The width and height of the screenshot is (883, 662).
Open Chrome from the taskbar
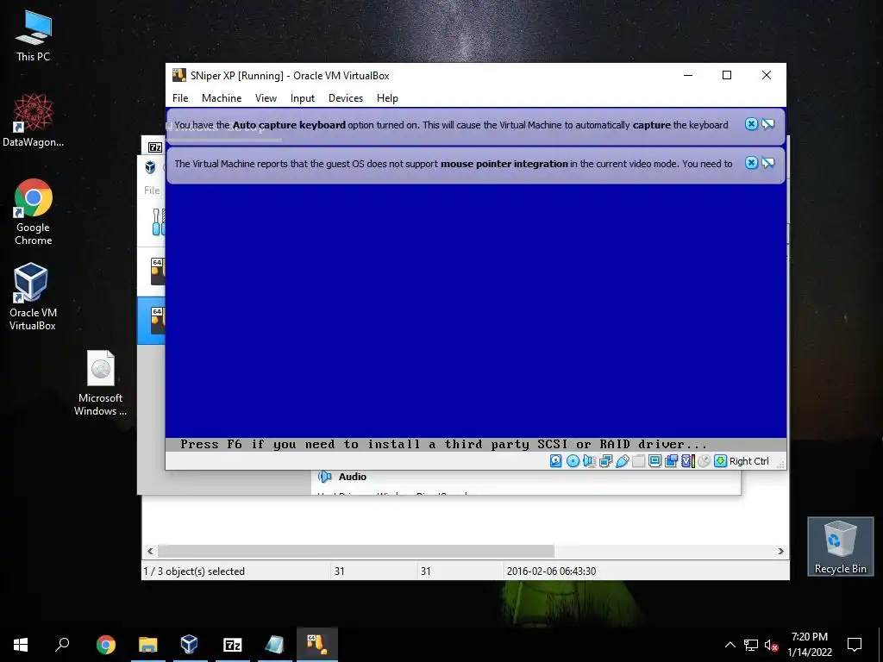point(106,645)
